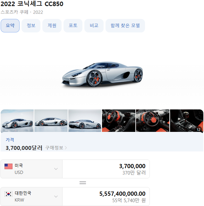Image resolution: width=204 pixels, height=206 pixels.
Task: Click the main silver CC850 car image
Action: 102,74
